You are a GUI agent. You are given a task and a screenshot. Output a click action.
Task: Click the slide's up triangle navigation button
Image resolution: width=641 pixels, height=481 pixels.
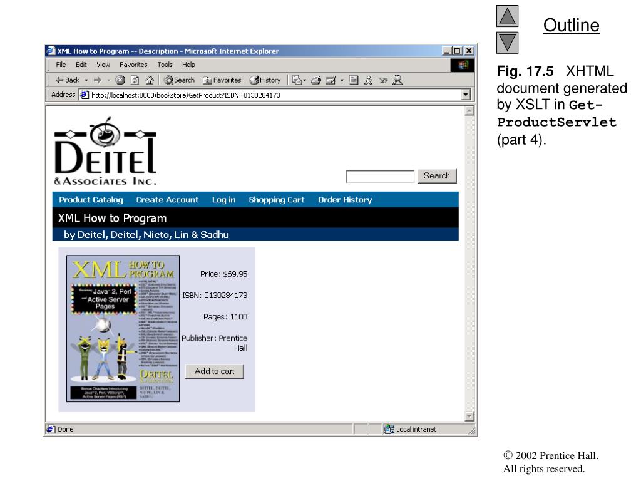[x=507, y=16]
